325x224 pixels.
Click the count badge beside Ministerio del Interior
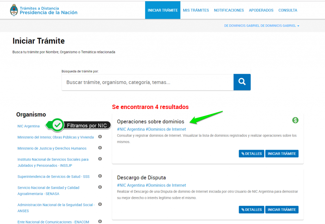pyautogui.click(x=100, y=137)
